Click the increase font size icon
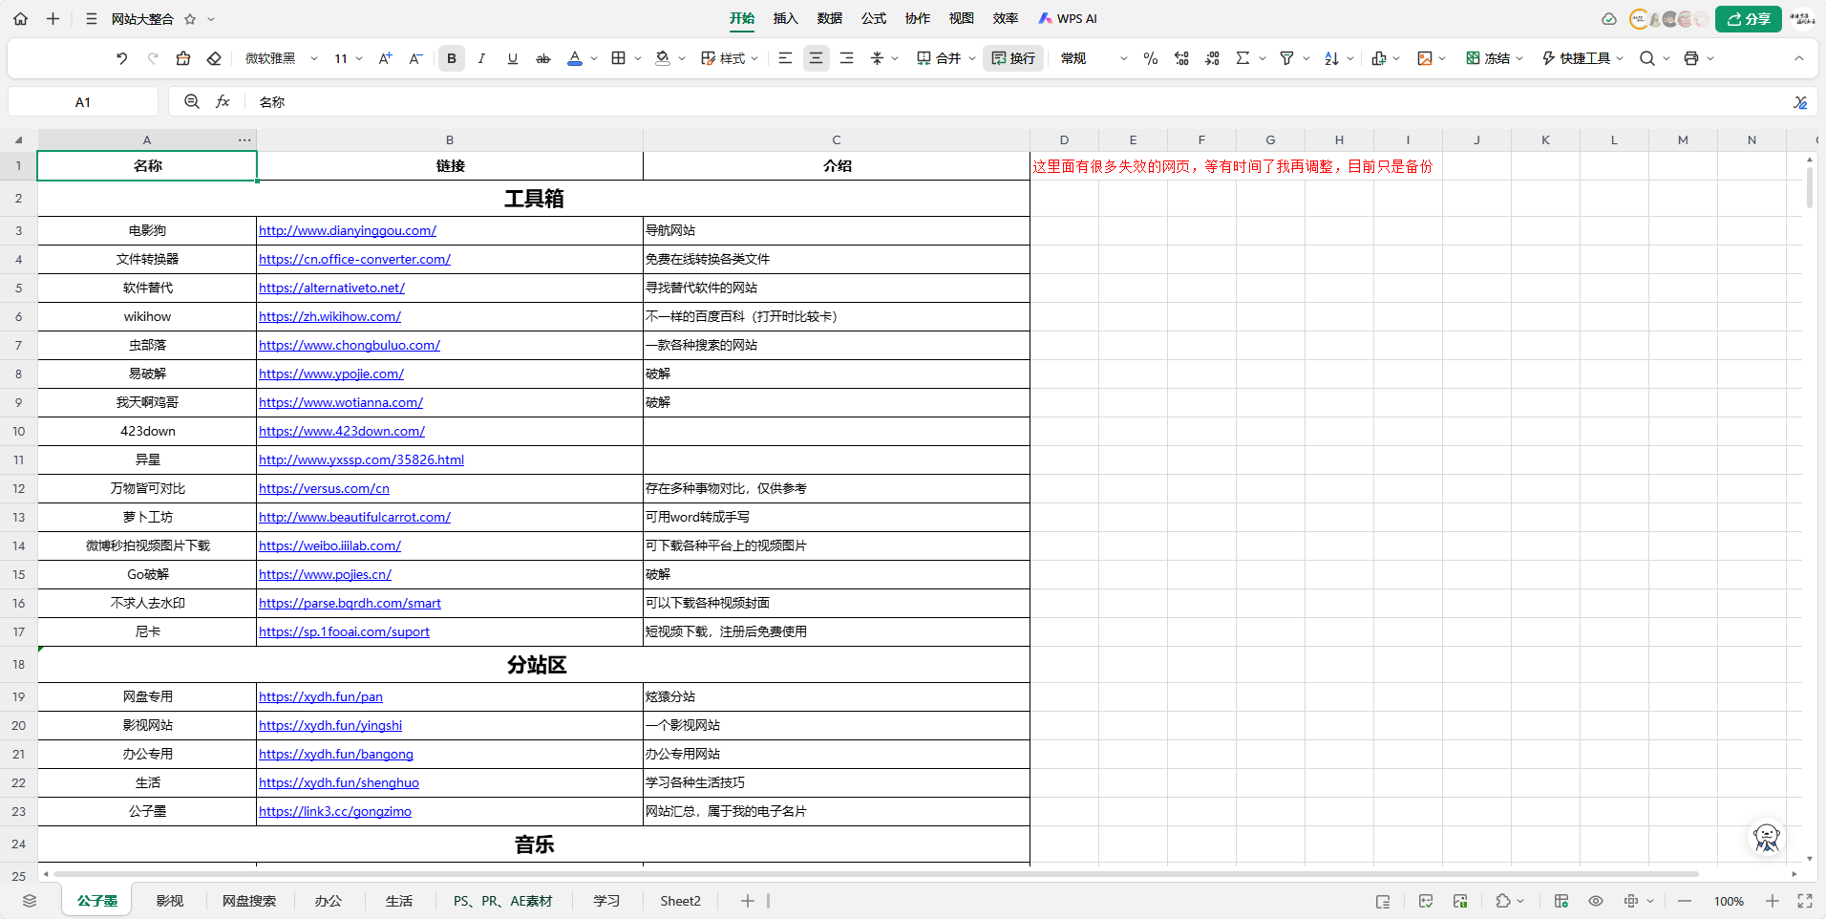The width and height of the screenshot is (1826, 919). [x=385, y=58]
